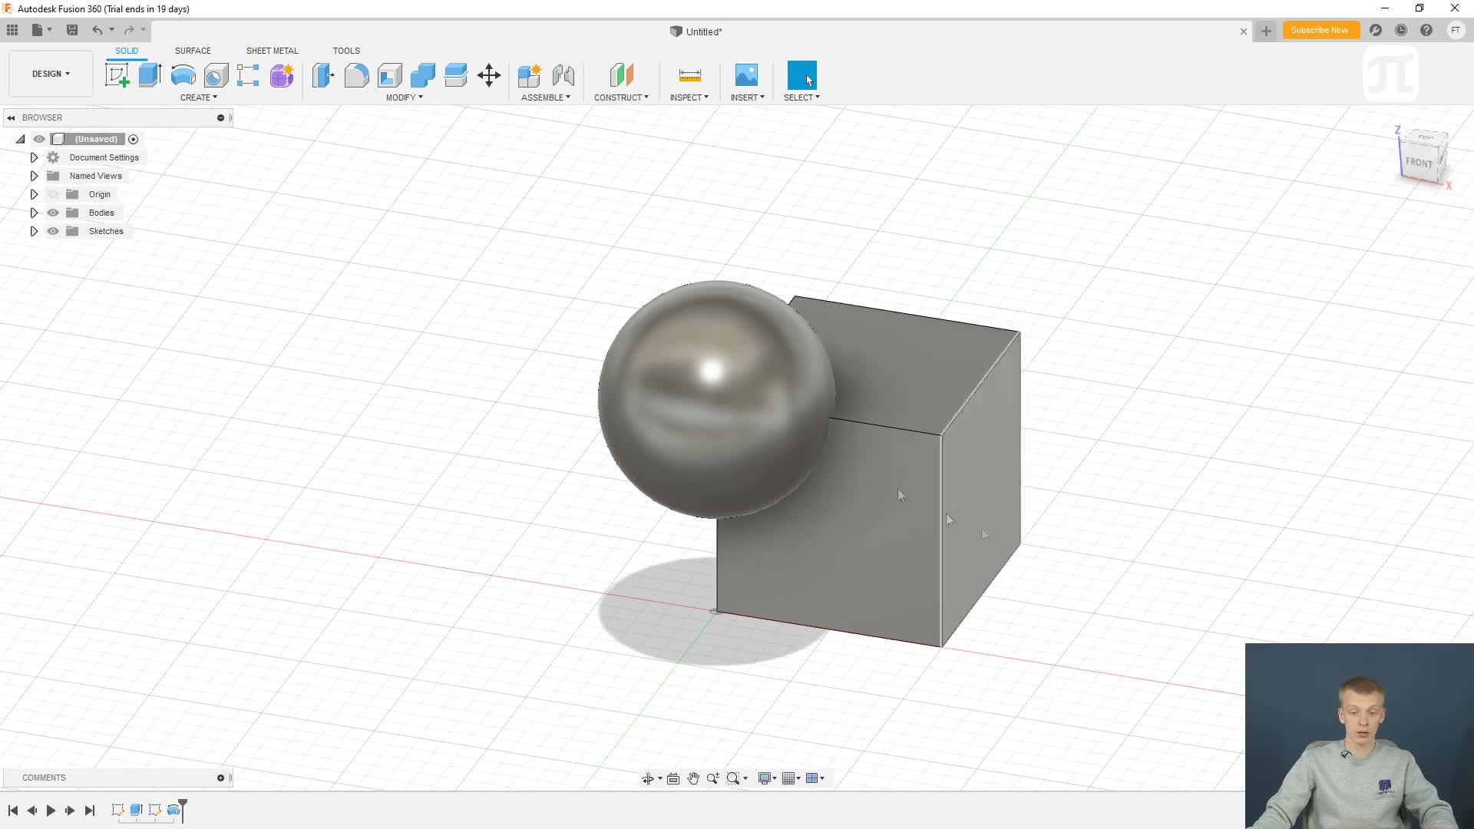Click the Insert Image icon
Screen dimensions: 1474x829
[746, 75]
